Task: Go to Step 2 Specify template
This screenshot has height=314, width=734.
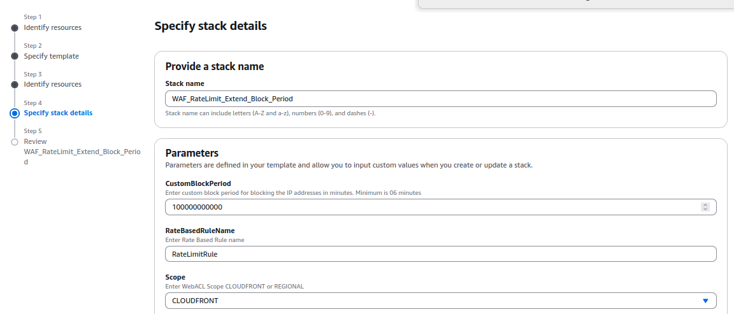Action: click(52, 56)
